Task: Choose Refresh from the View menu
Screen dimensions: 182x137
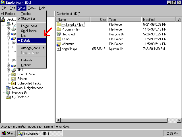Action: 32,60
